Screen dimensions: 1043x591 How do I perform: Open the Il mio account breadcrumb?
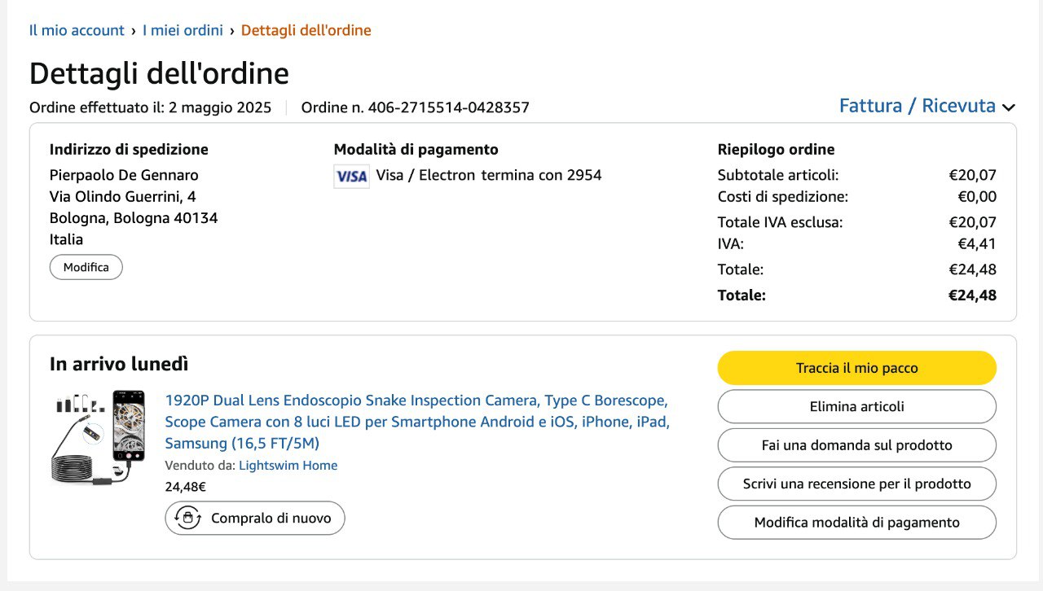(77, 30)
